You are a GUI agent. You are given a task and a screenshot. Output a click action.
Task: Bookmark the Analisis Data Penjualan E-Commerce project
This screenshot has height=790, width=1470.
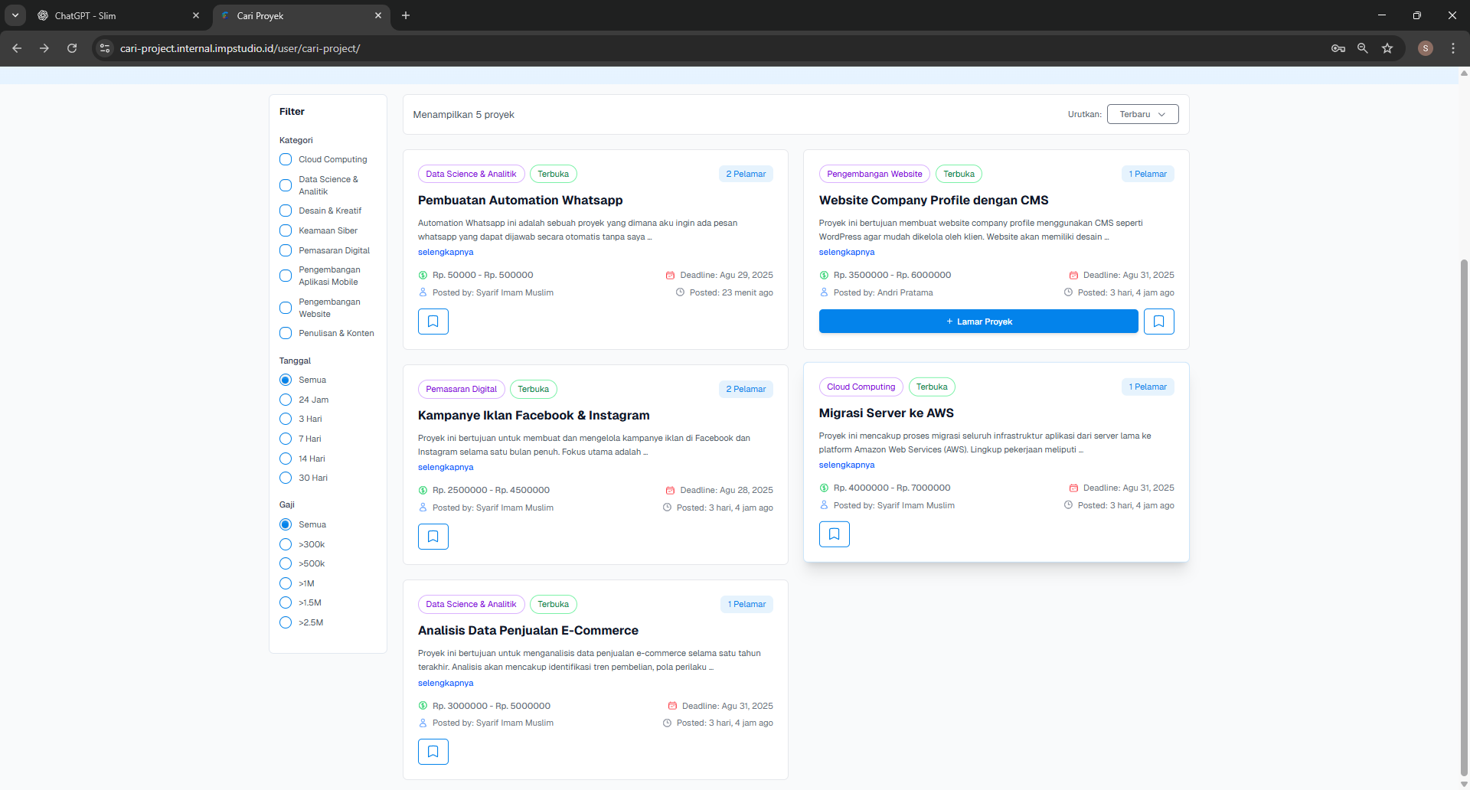[433, 752]
